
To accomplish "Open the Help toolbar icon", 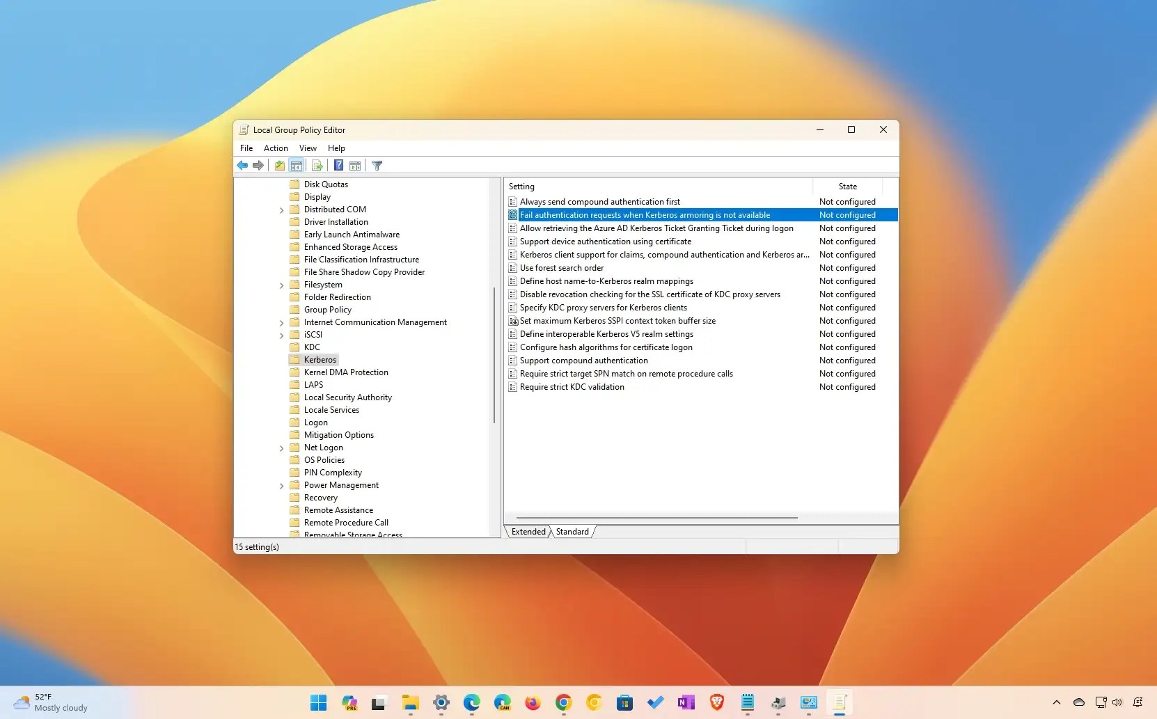I will 338,165.
